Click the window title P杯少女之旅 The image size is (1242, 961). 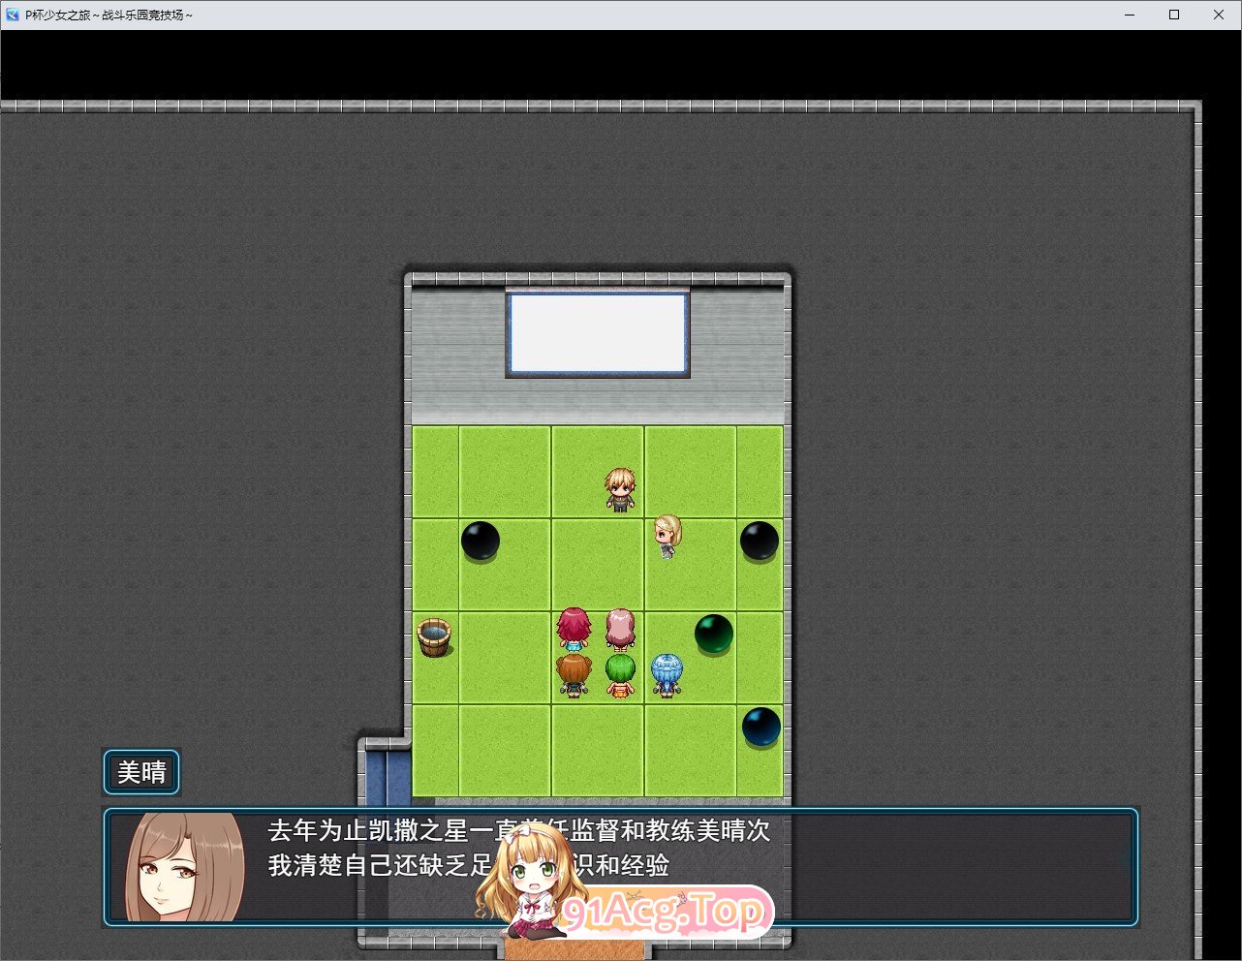click(x=109, y=15)
